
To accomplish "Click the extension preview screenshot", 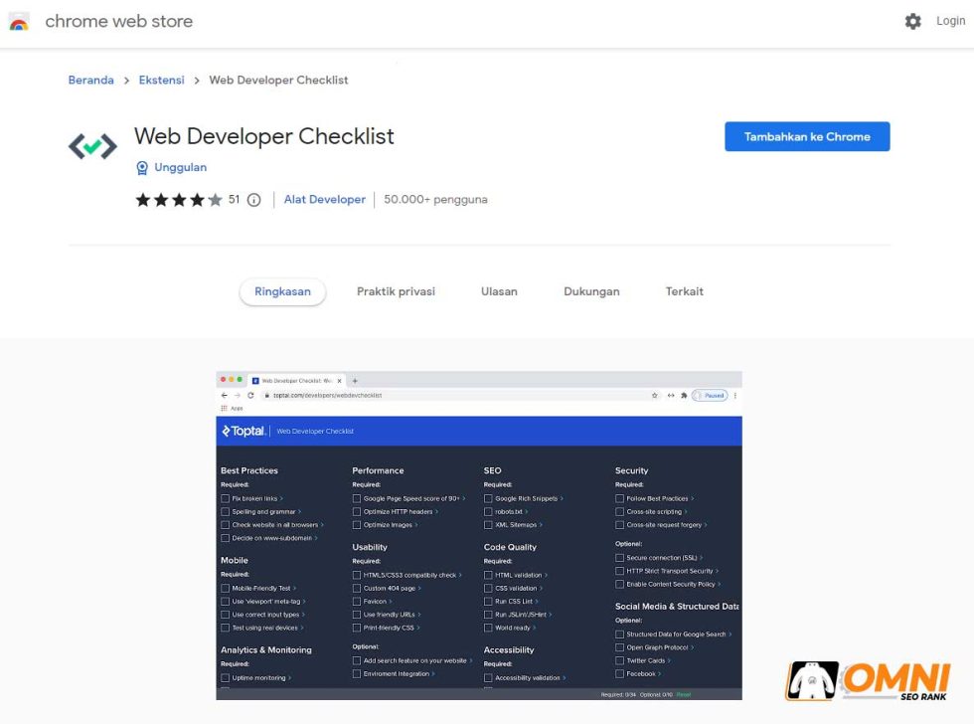I will pos(479,536).
